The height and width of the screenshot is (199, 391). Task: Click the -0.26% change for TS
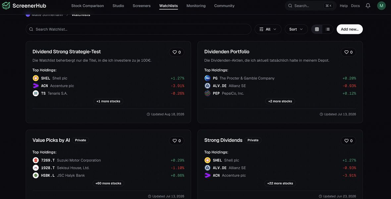pos(178,93)
